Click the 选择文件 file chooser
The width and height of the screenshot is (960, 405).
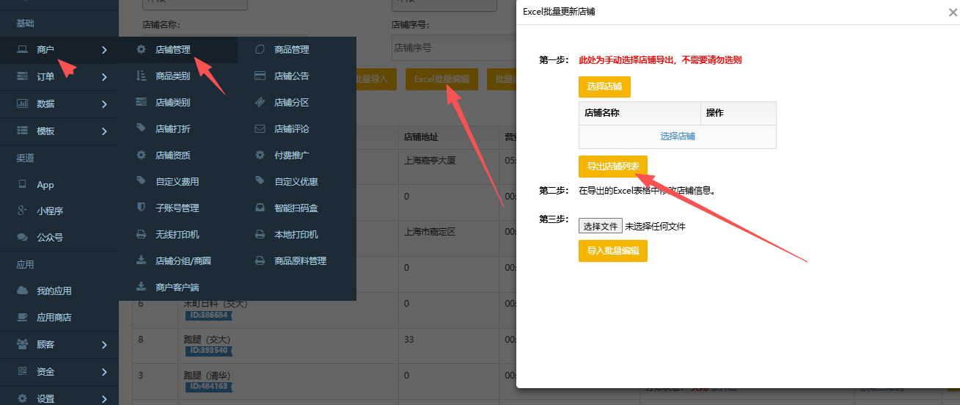(600, 226)
